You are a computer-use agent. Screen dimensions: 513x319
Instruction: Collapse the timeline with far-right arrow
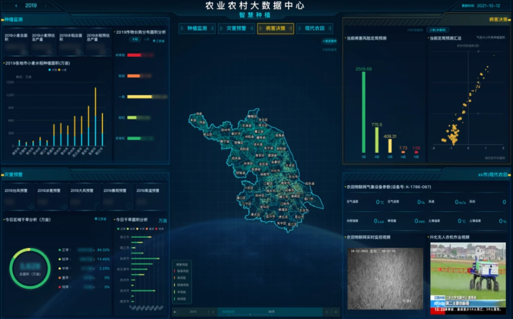pos(336,312)
